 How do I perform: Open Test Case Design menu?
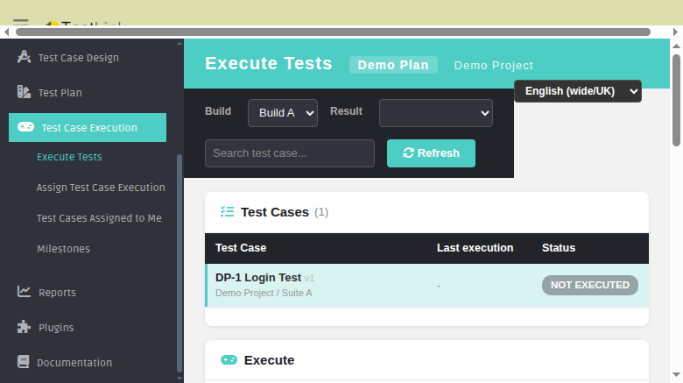point(79,58)
